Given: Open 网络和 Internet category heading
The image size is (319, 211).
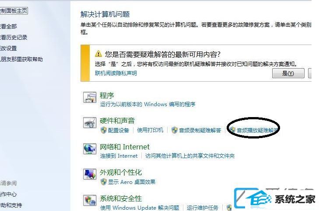Looking at the screenshot, I should 125,147.
